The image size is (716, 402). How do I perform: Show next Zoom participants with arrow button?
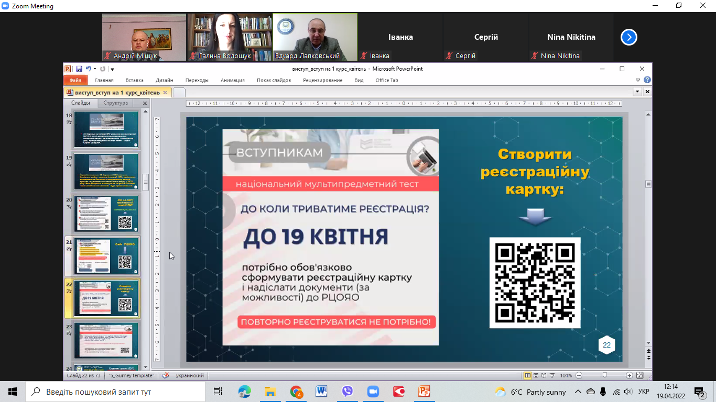click(628, 37)
